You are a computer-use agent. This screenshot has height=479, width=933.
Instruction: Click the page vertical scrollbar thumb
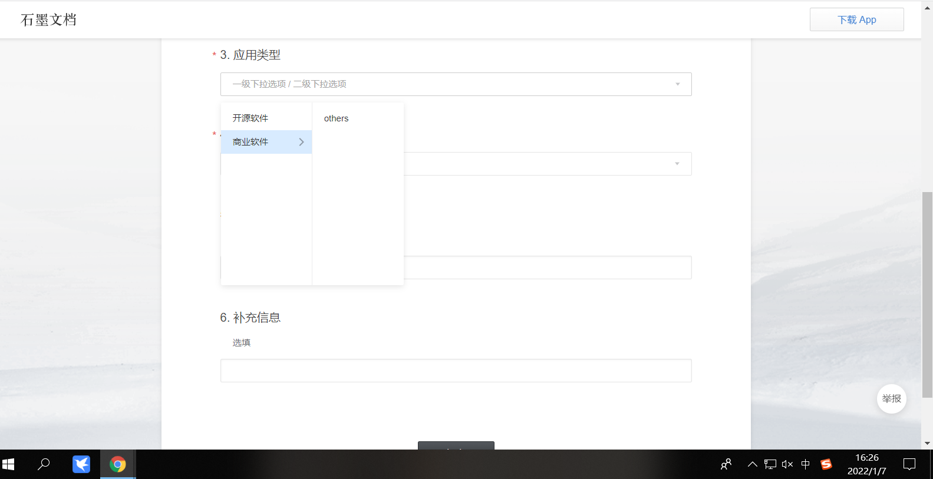pyautogui.click(x=927, y=295)
